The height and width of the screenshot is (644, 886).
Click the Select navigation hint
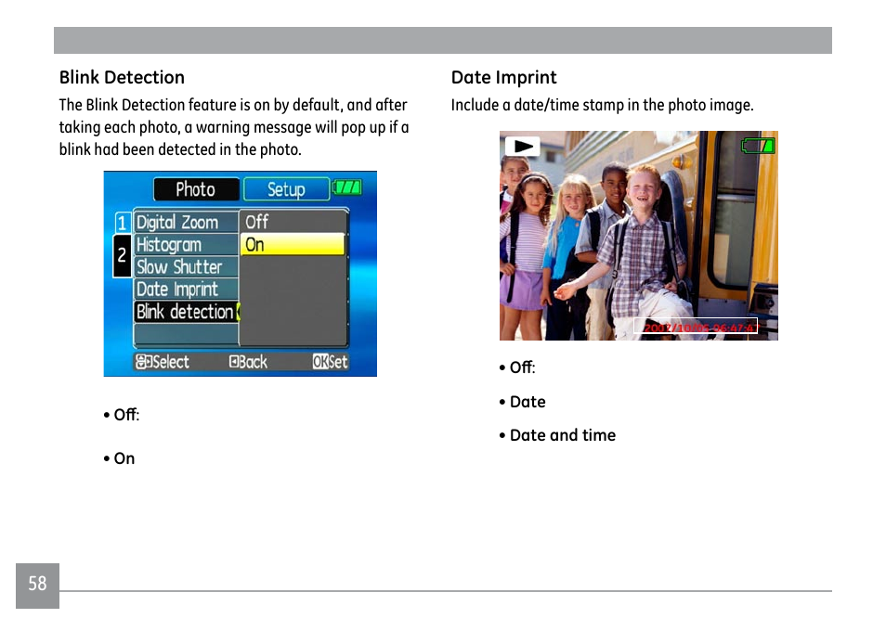[x=163, y=362]
